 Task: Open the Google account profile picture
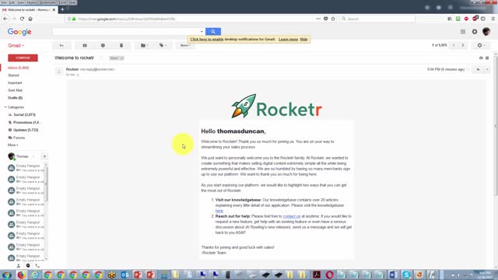[x=486, y=31]
